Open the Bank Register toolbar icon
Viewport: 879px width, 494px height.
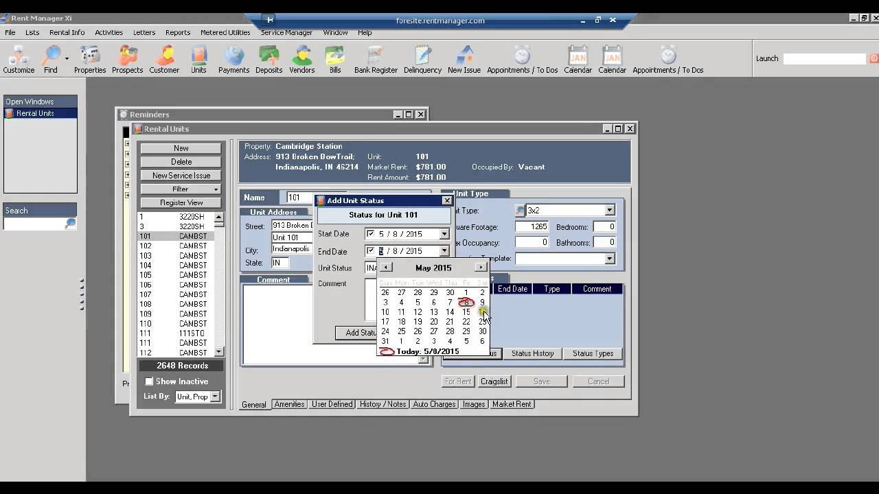pos(376,60)
